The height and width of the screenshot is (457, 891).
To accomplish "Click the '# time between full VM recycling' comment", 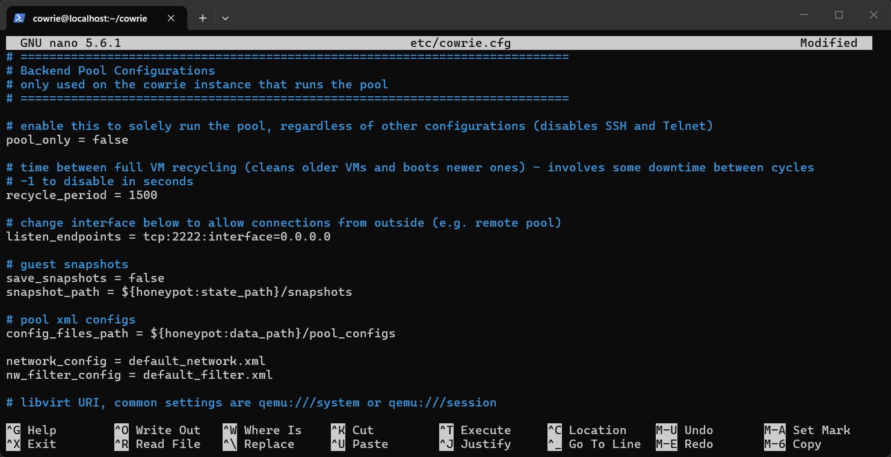I will (x=410, y=168).
